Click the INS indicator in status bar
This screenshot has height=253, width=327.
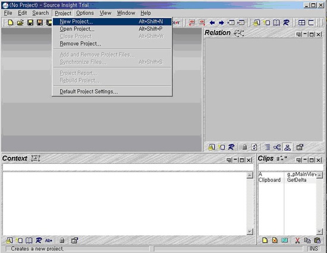point(314,249)
